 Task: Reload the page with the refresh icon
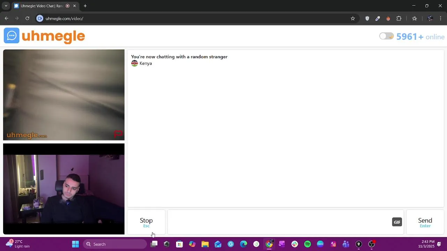27,18
